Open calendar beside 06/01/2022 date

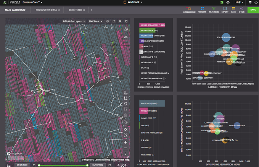109,165
